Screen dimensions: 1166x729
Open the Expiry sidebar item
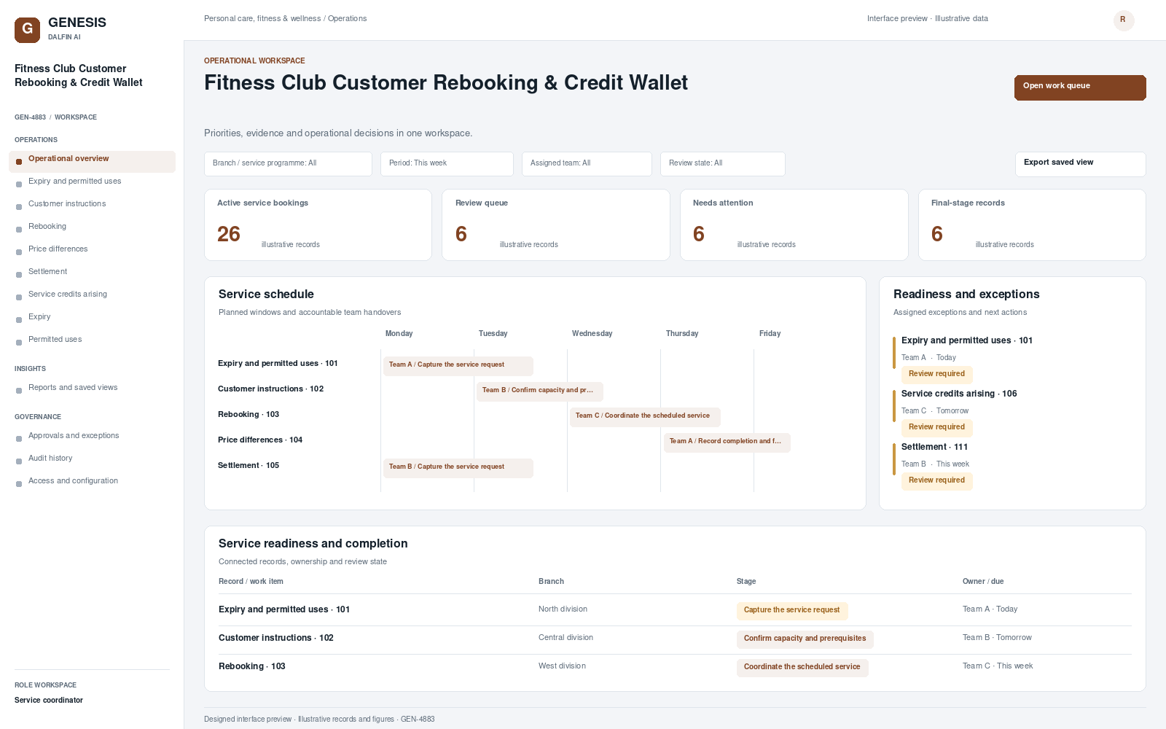[92, 317]
